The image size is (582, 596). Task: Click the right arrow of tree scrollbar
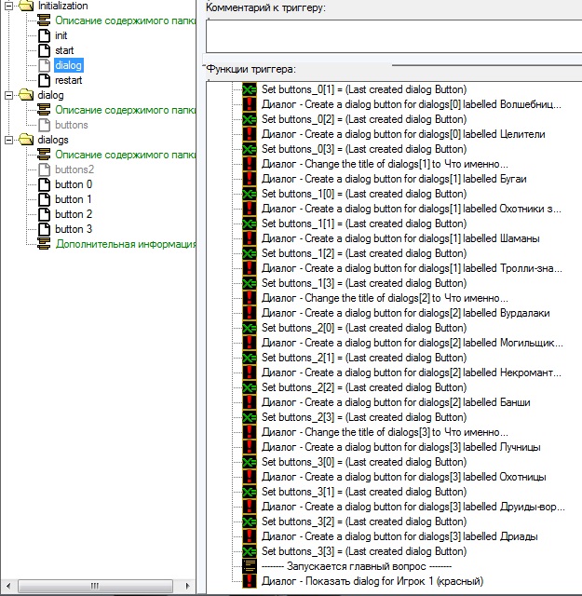pyautogui.click(x=187, y=586)
